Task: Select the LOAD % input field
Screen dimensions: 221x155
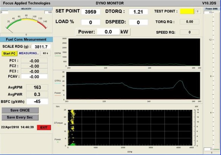Action: coord(90,22)
